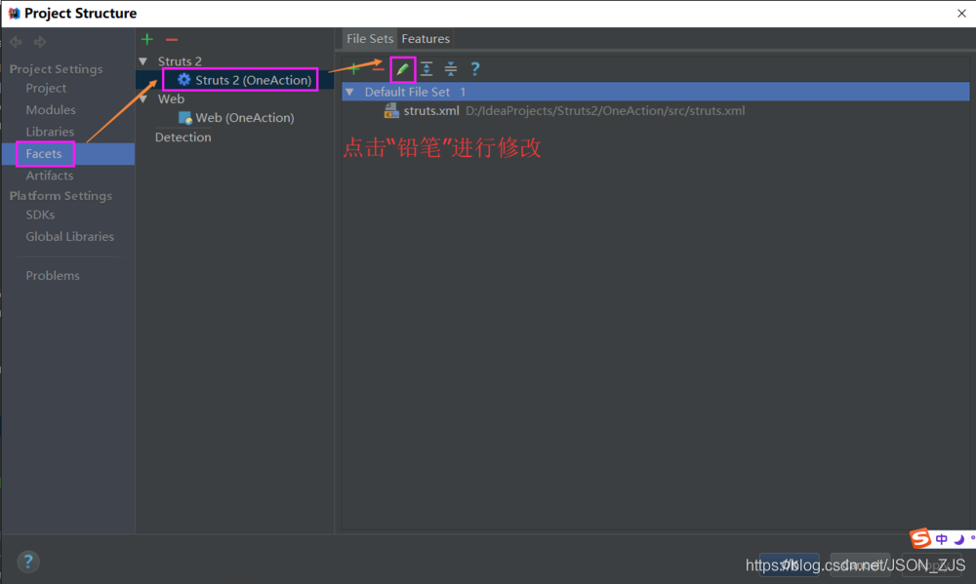This screenshot has width=976, height=584.
Task: Click the Struts 2 gear facet icon
Action: (183, 80)
